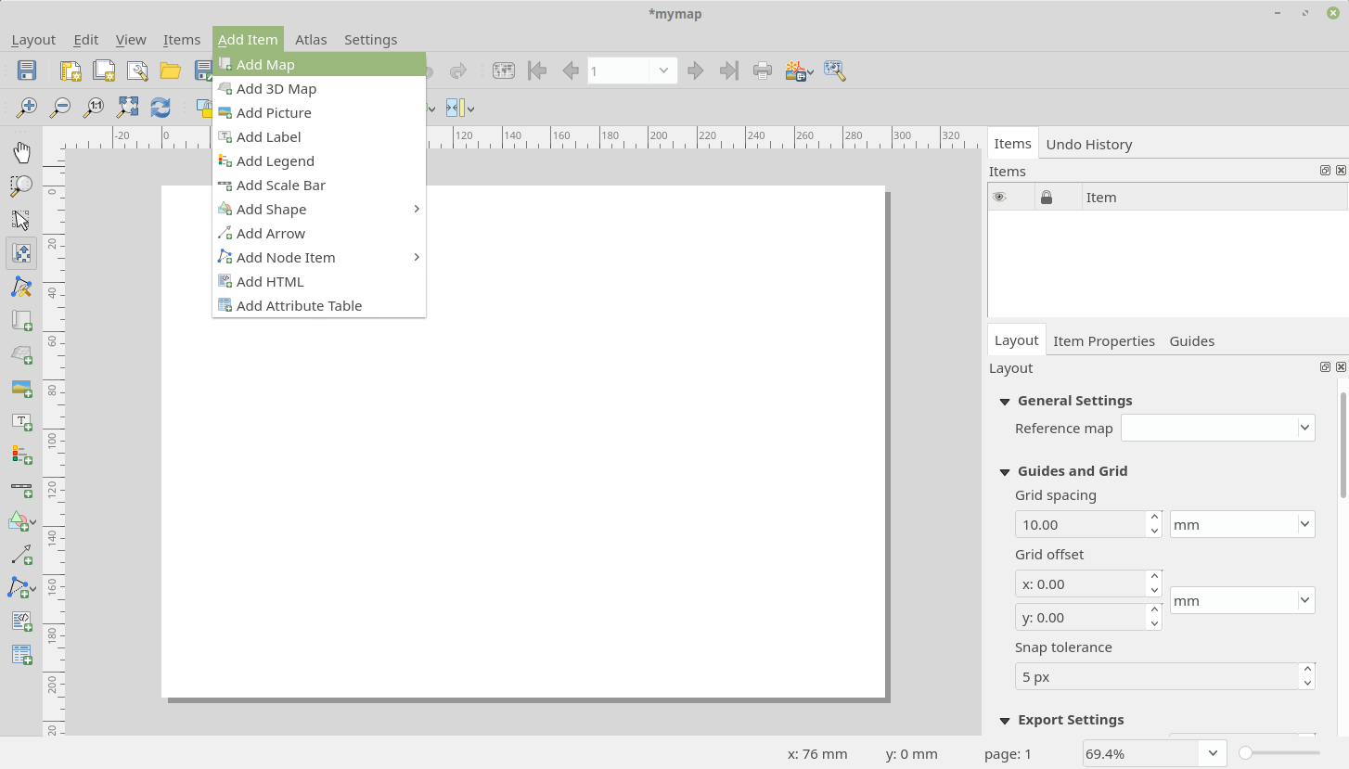1349x769 pixels.
Task: Open the Settings menu
Action: (370, 39)
